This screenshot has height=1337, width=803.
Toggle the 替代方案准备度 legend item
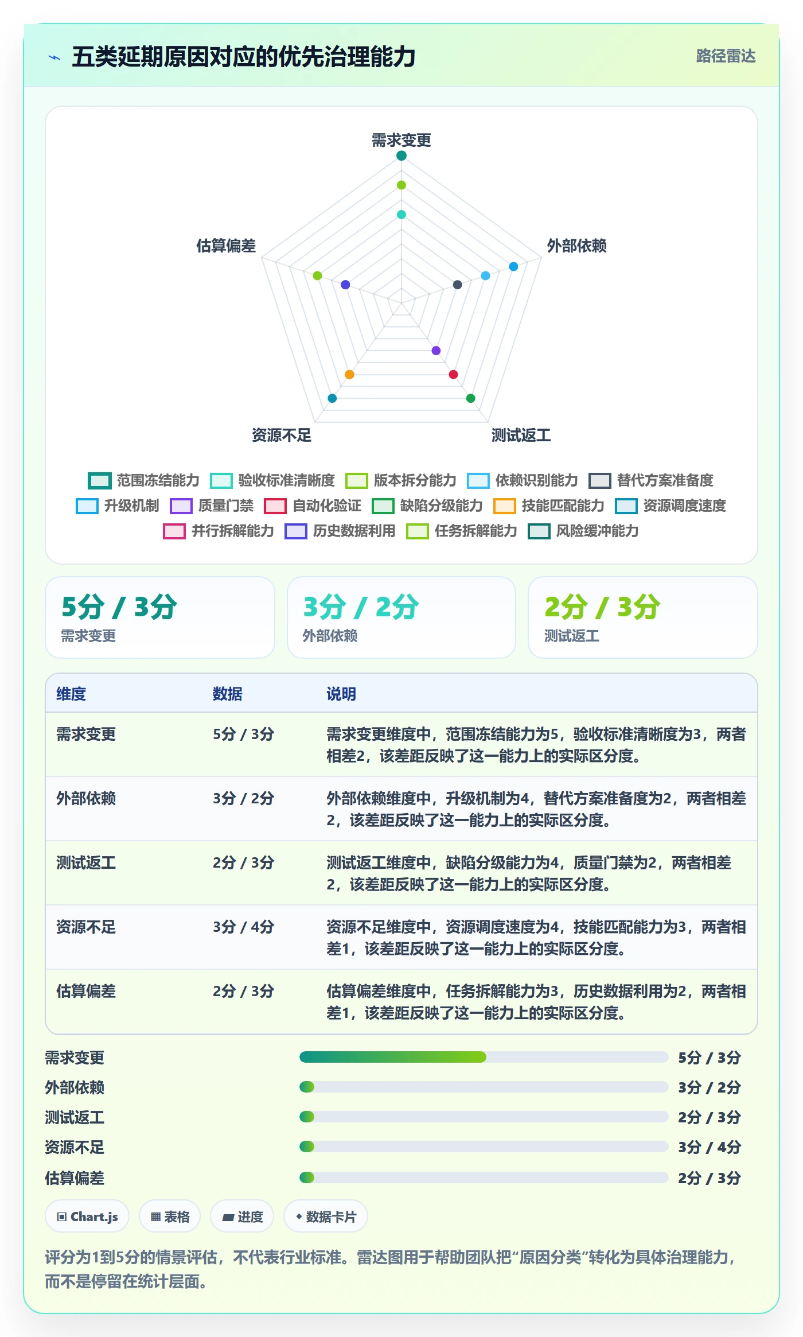click(651, 480)
